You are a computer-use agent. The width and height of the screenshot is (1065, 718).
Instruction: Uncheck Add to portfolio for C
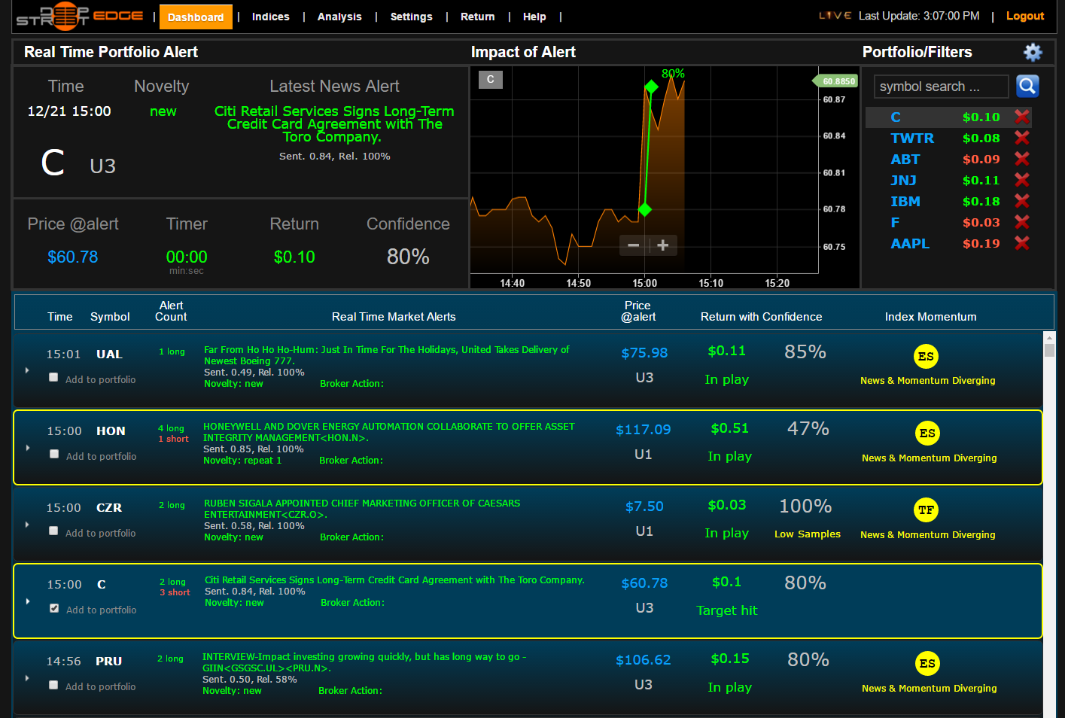click(54, 608)
